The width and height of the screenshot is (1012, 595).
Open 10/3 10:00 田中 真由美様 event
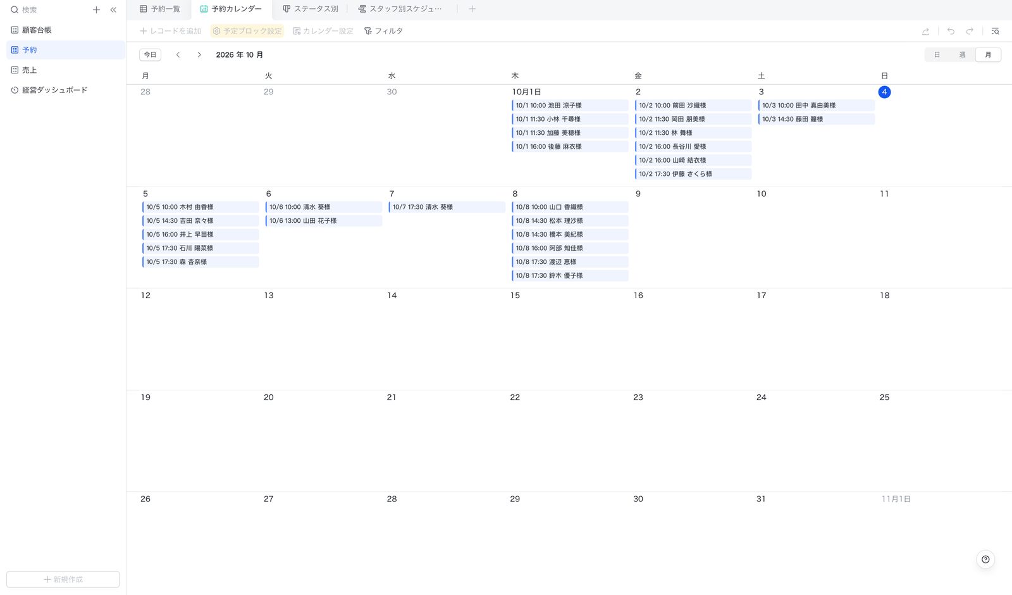[x=817, y=106]
